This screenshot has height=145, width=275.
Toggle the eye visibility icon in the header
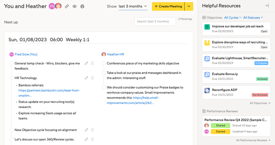click(74, 7)
